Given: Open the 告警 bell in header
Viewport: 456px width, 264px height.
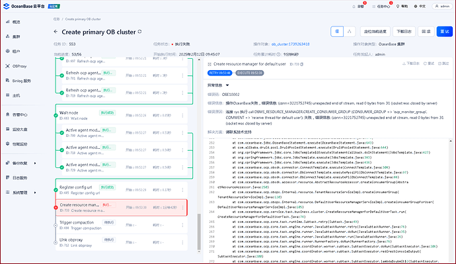Looking at the screenshot, I should (x=358, y=6).
